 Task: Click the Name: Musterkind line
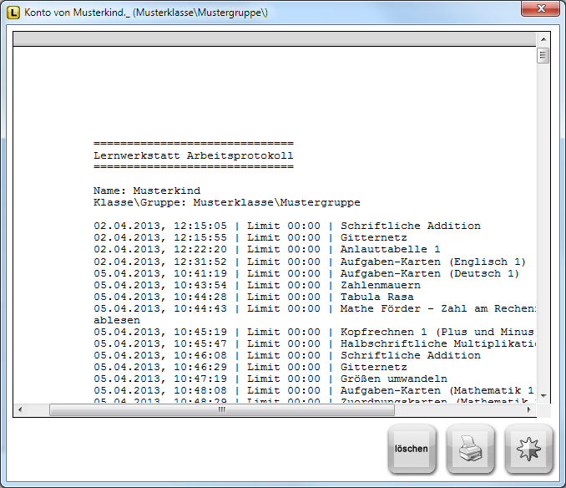(x=147, y=191)
